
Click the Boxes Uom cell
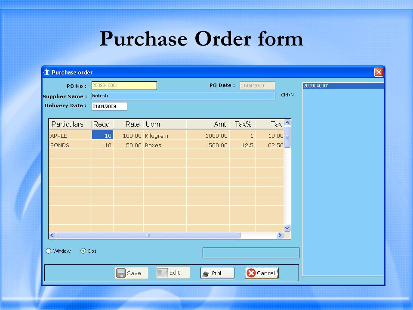[165, 145]
